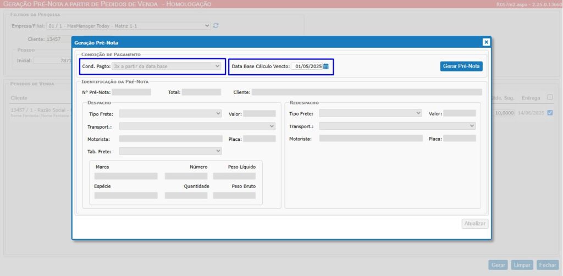This screenshot has width=563, height=276.
Task: Click the Marca field
Action: (126, 176)
